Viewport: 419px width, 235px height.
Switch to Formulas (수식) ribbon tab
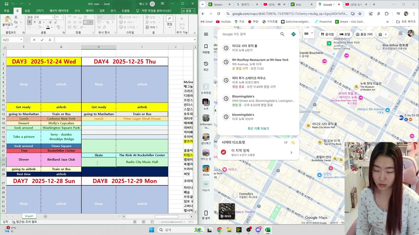pyautogui.click(x=77, y=11)
